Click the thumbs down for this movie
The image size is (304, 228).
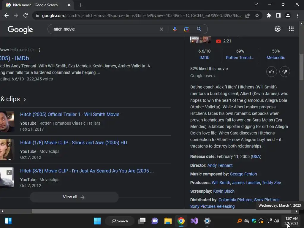pos(285,72)
